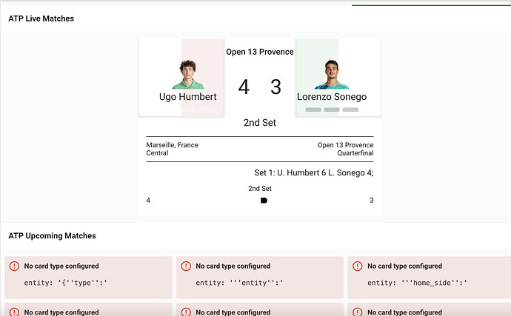511x316 pixels.
Task: Click Sonego's game score of 3
Action: 276,87
